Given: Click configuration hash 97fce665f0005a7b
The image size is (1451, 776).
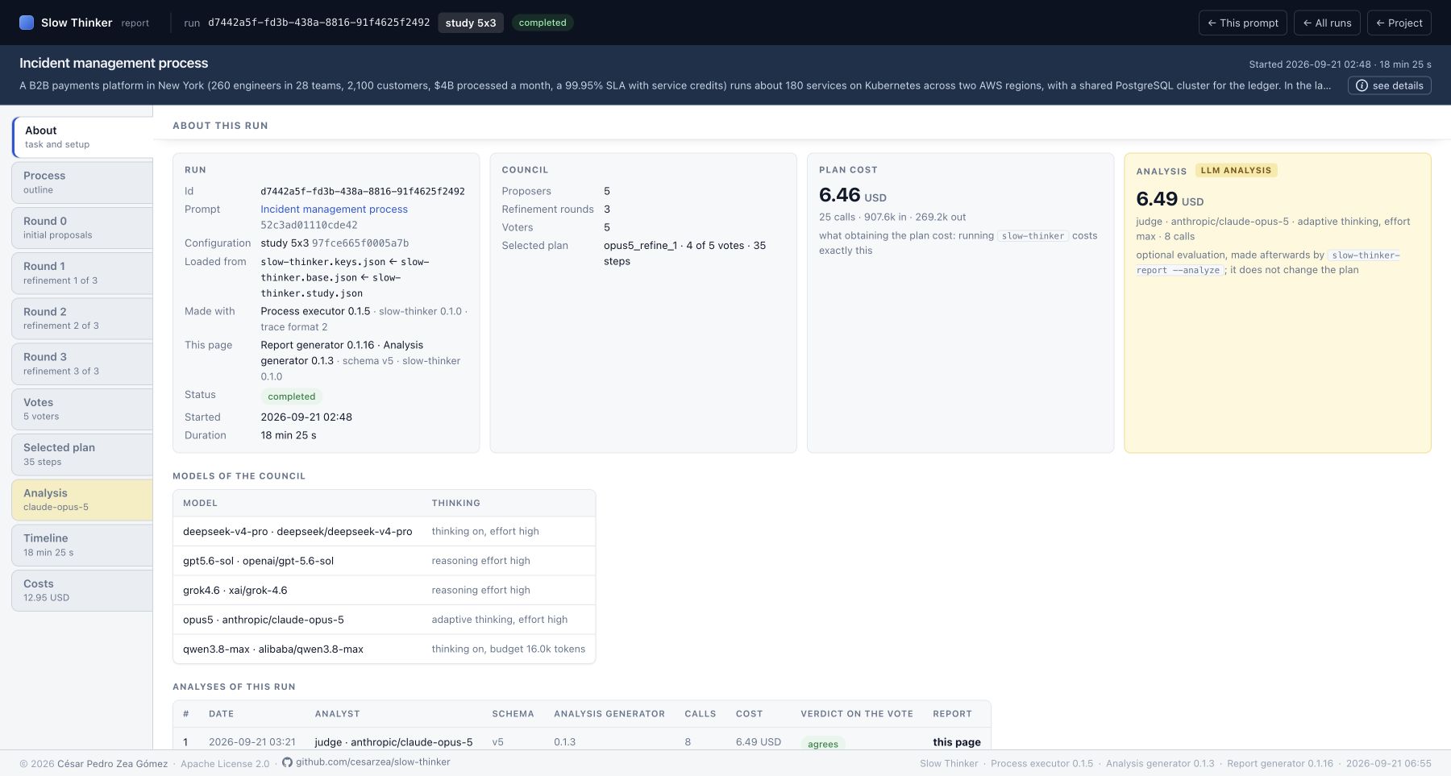Looking at the screenshot, I should 360,243.
